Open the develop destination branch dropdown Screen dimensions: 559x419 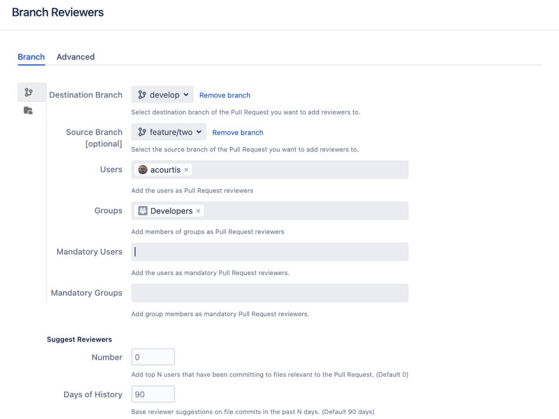162,95
